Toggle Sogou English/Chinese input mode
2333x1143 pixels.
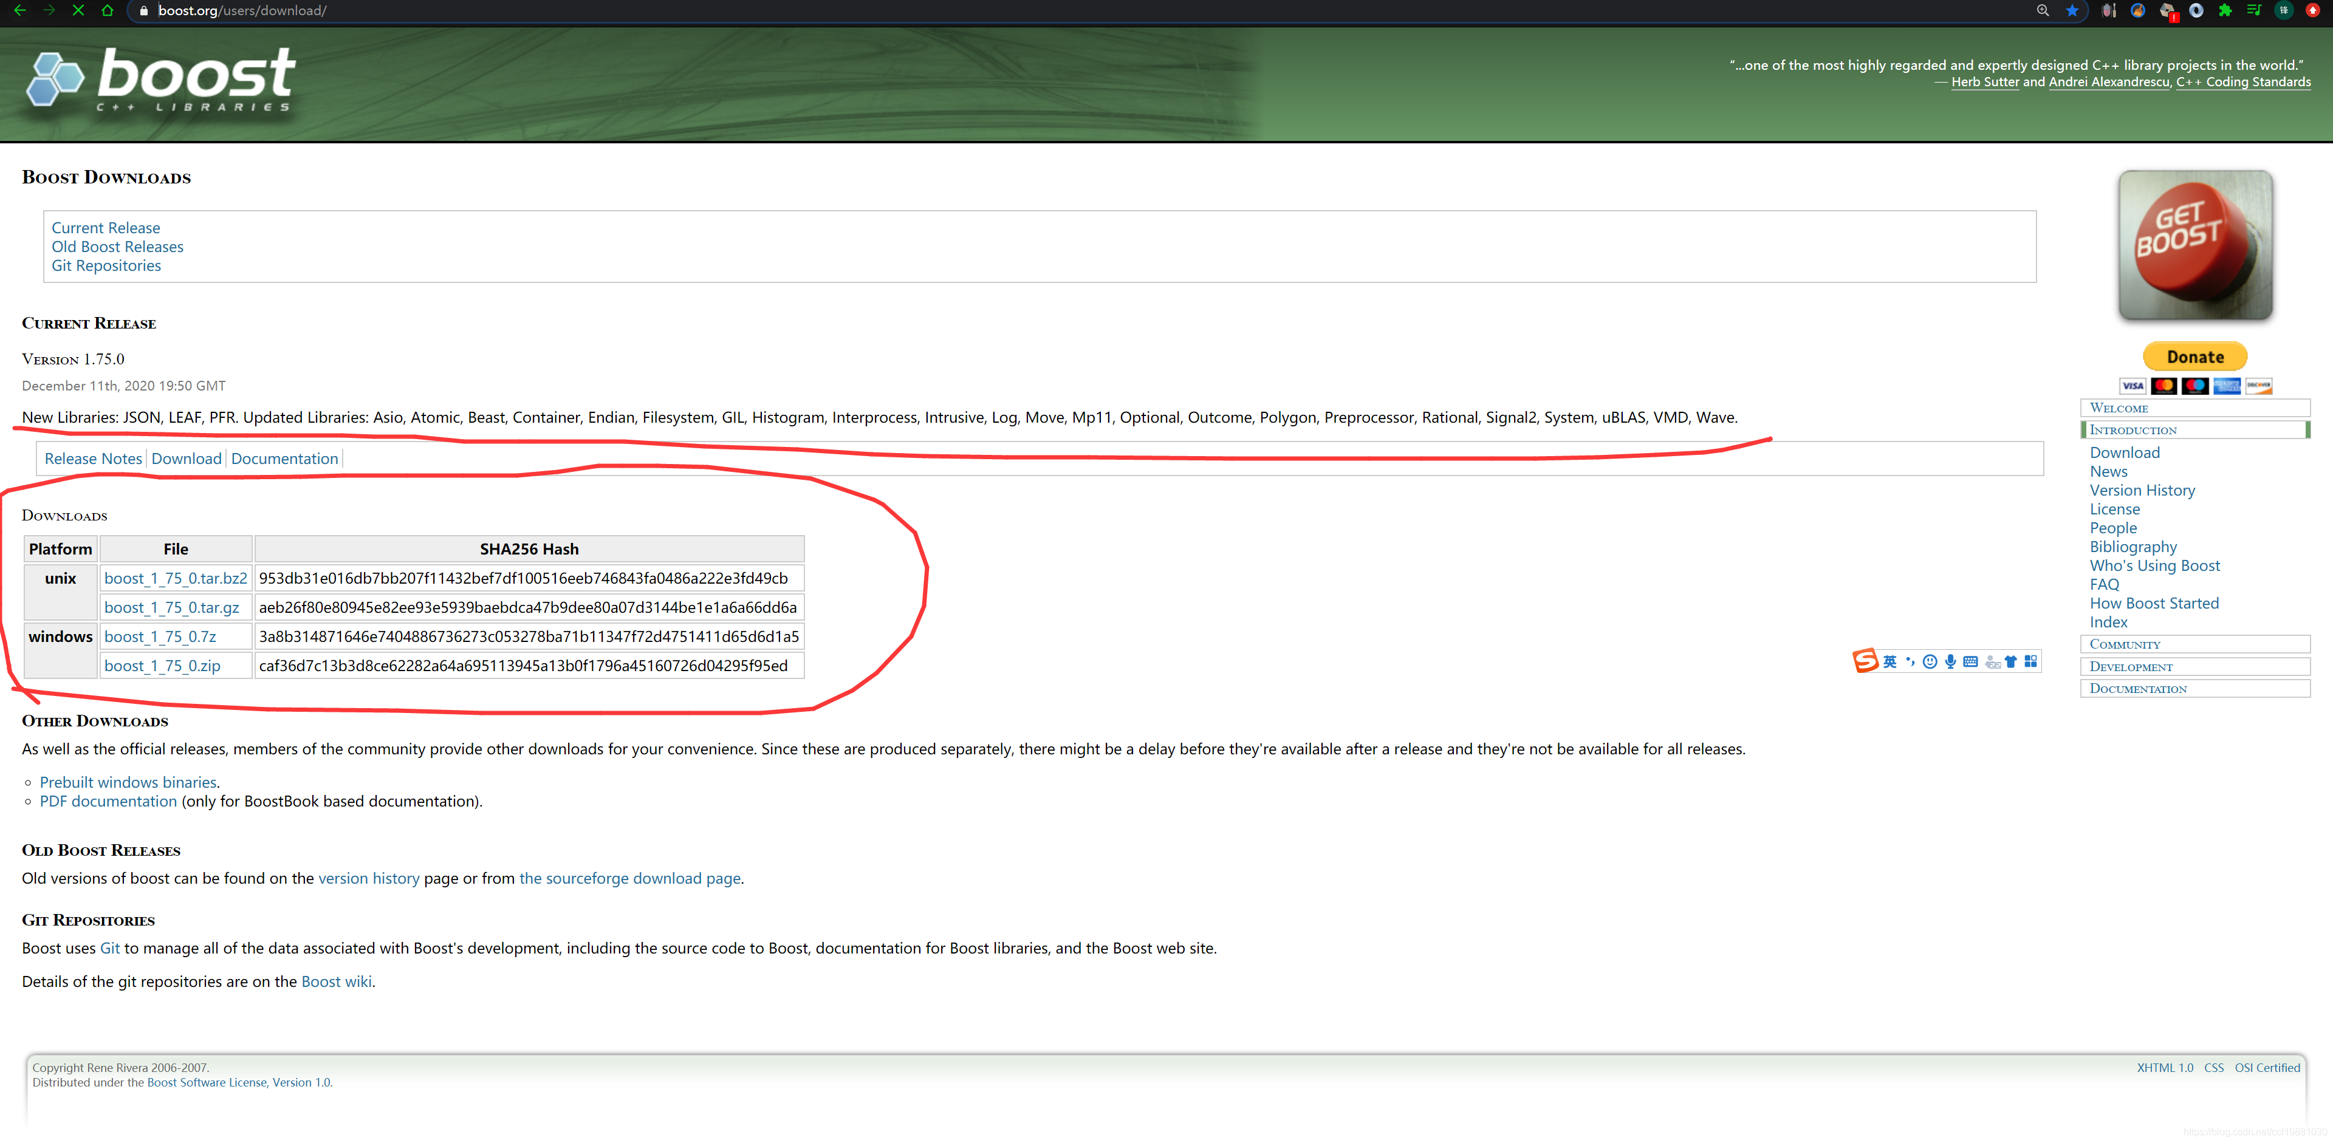coord(1889,661)
